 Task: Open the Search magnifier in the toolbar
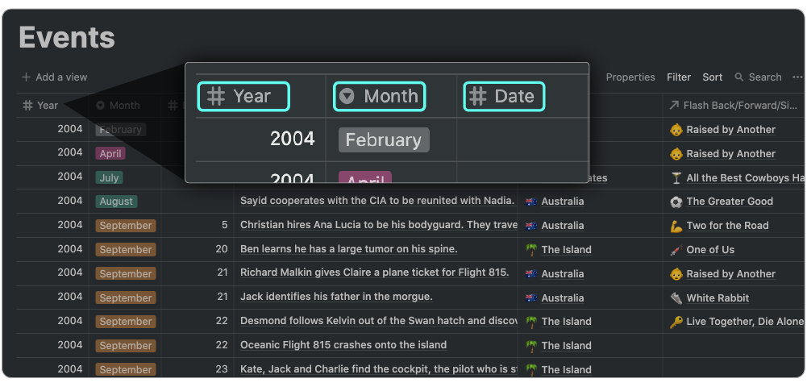739,77
